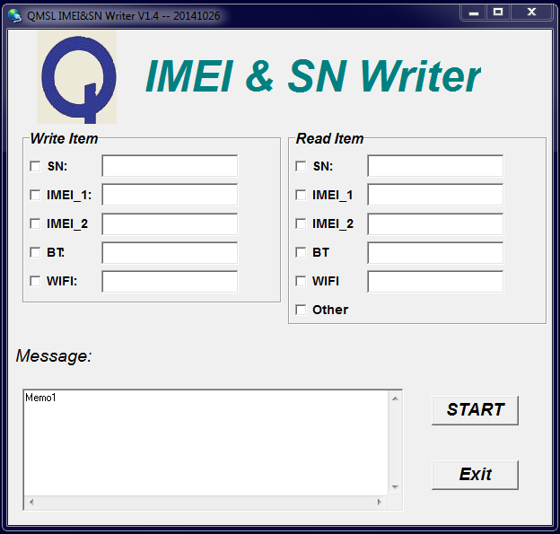Click the Write Item IMEI_1 text box
Viewport: 560px width, 534px height.
(170, 195)
